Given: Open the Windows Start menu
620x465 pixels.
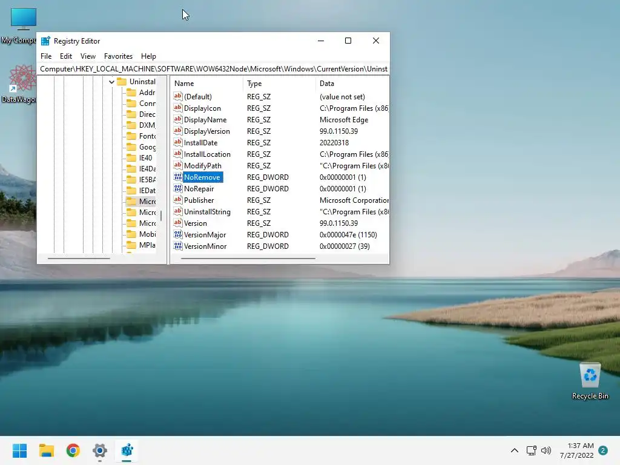Looking at the screenshot, I should tap(19, 450).
